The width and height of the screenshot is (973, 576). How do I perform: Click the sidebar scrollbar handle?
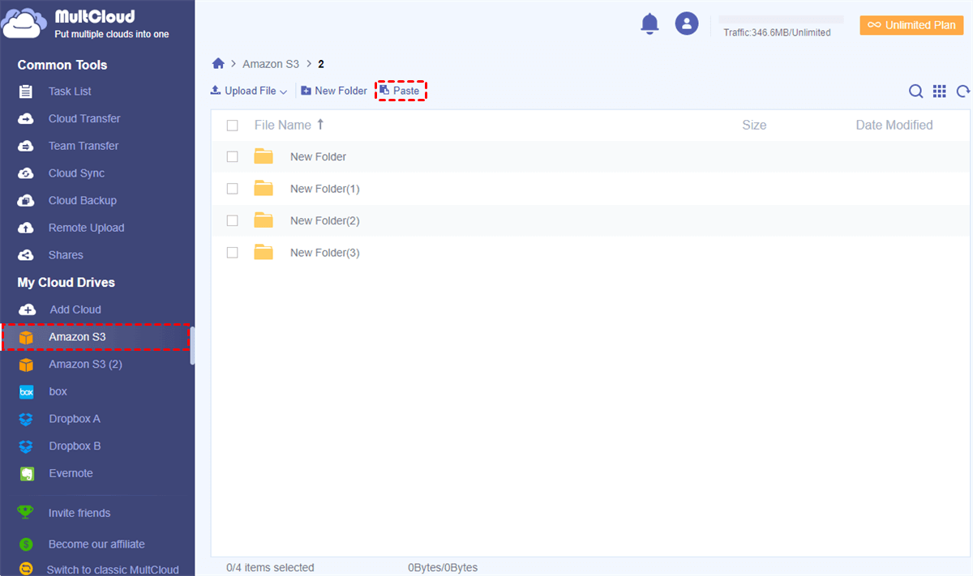tap(192, 347)
